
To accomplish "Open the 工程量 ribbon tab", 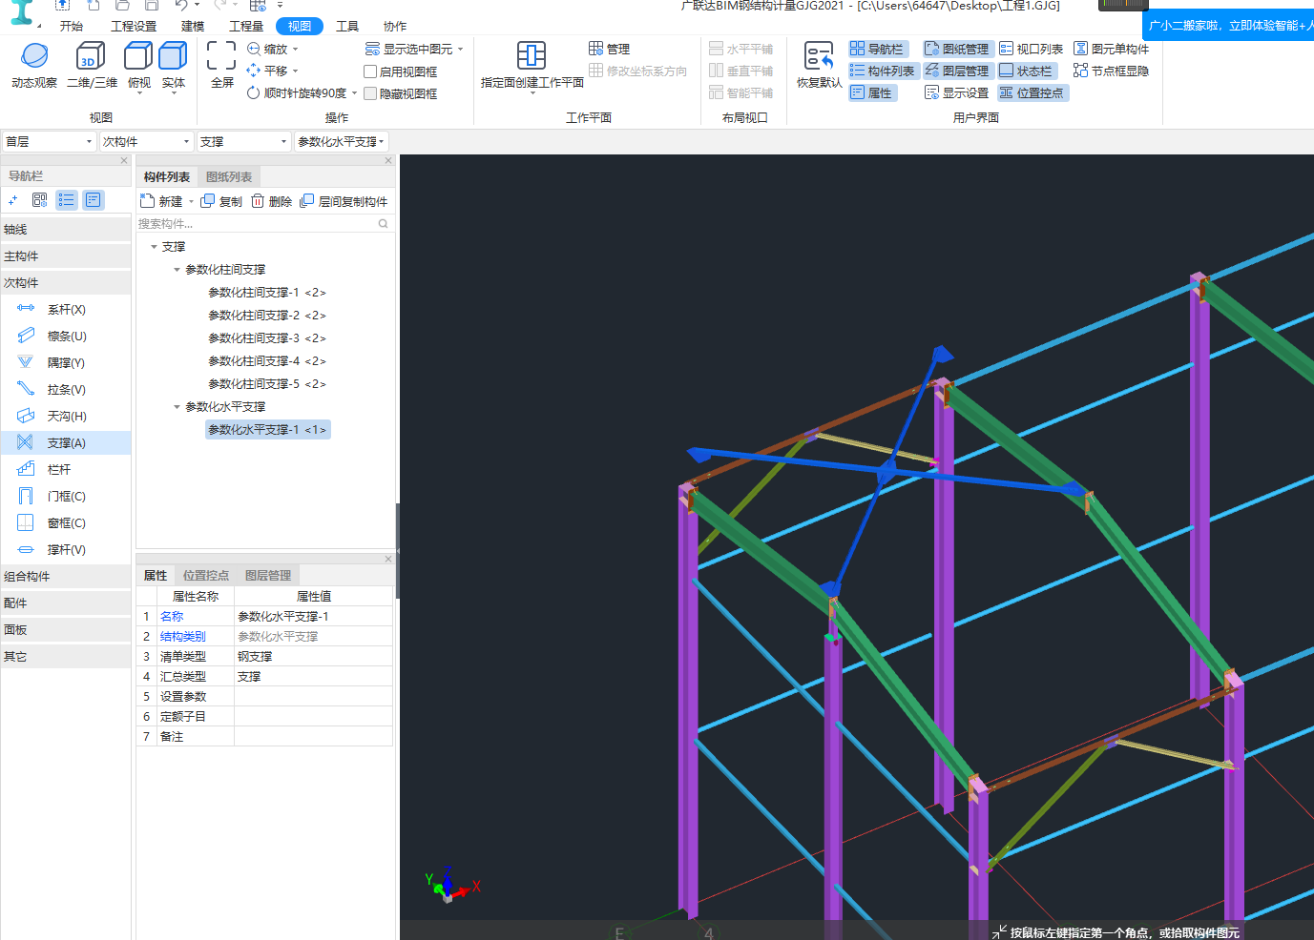I will coord(246,27).
